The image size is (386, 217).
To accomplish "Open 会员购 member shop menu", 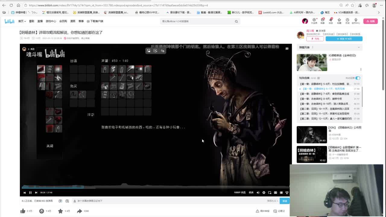I will pyautogui.click(x=63, y=21).
